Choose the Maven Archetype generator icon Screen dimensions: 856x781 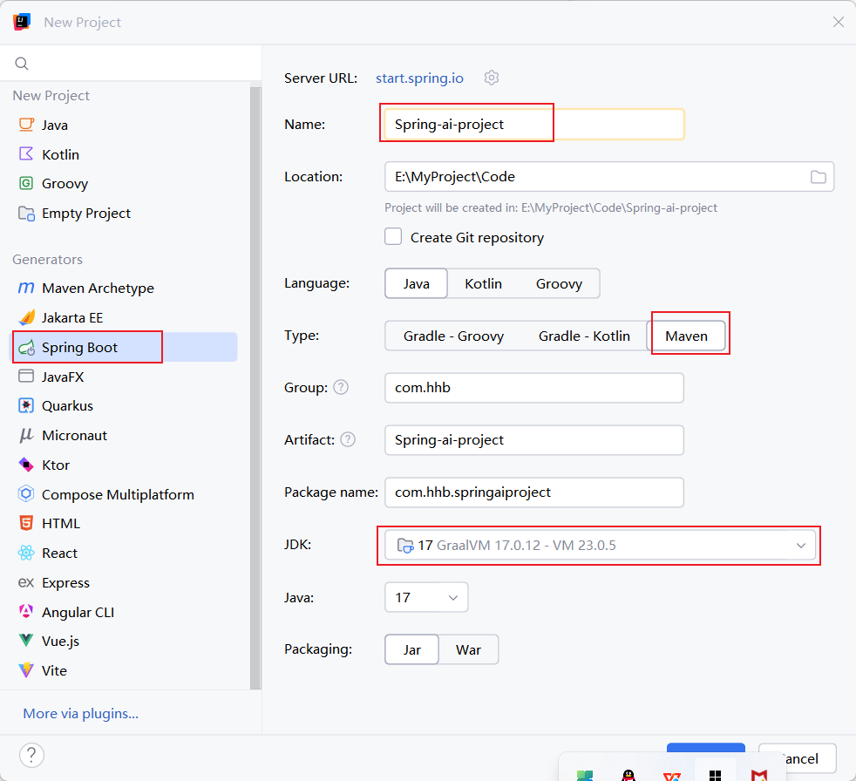[x=26, y=288]
